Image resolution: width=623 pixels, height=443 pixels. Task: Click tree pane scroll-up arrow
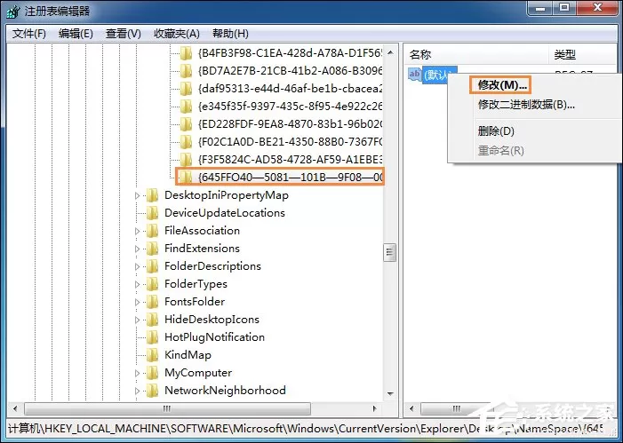point(390,52)
